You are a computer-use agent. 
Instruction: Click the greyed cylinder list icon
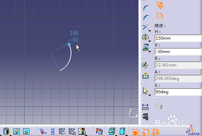(159, 106)
